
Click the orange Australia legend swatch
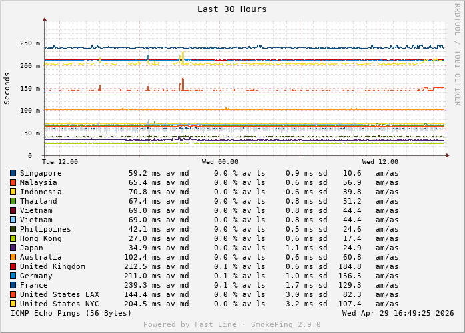pyautogui.click(x=13, y=257)
